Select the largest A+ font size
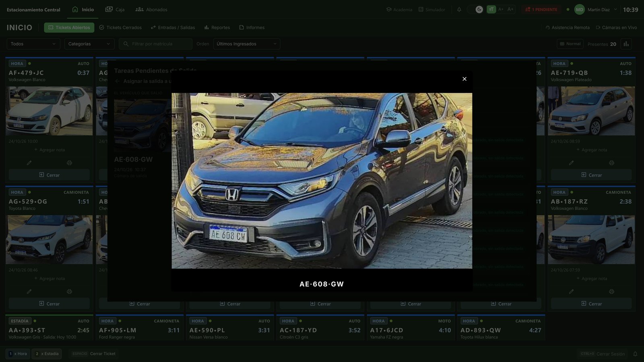This screenshot has width=644, height=362. [x=510, y=9]
